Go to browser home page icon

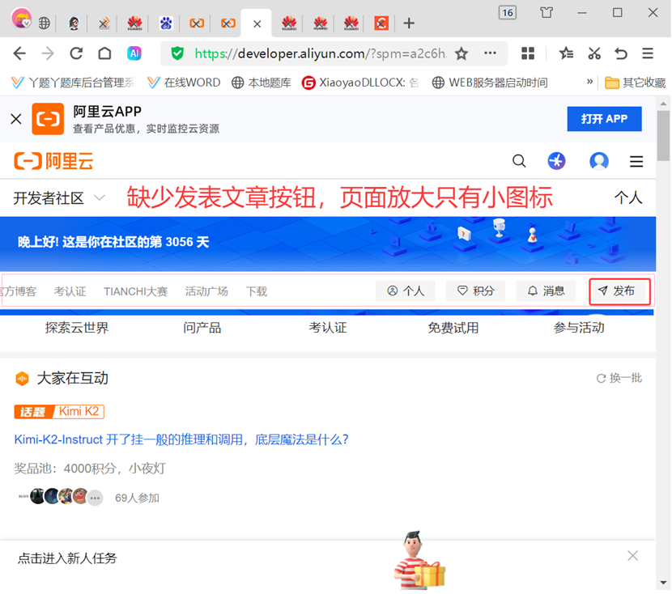[x=104, y=53]
